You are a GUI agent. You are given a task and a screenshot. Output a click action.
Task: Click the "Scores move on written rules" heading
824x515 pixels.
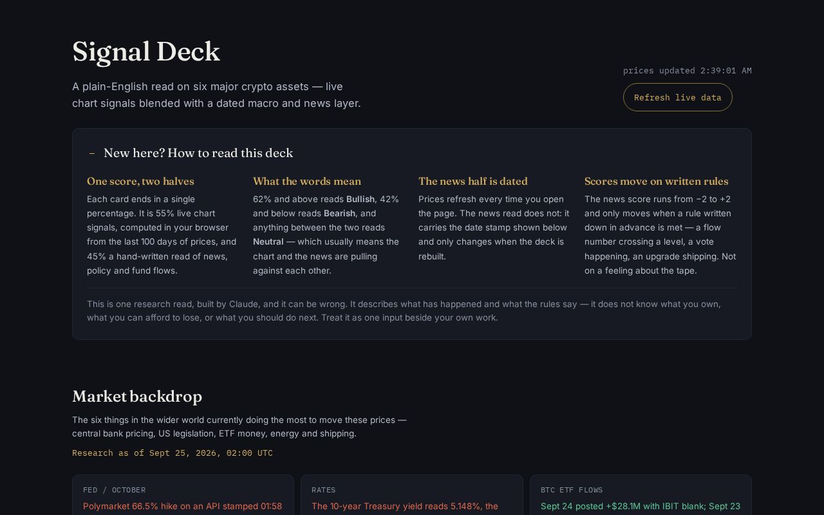[x=656, y=181]
